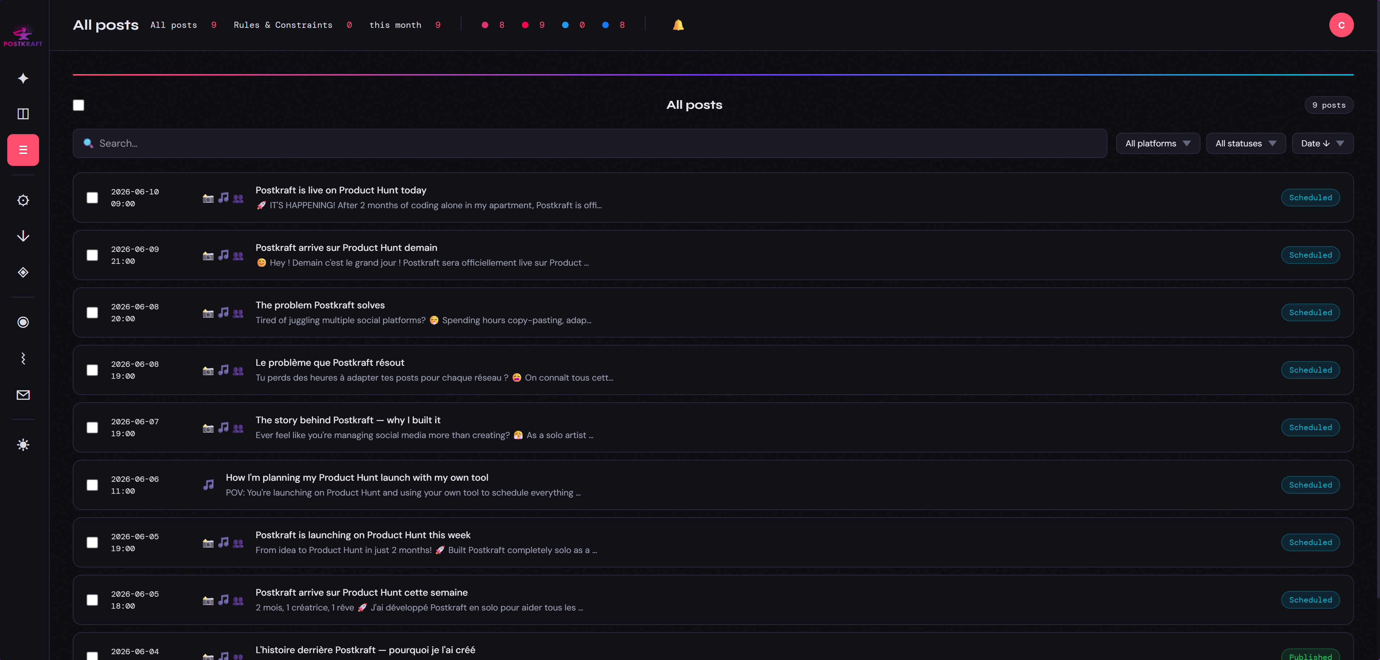Viewport: 1380px width, 660px height.
Task: Open notifications with the bell icon
Action: pyautogui.click(x=678, y=25)
